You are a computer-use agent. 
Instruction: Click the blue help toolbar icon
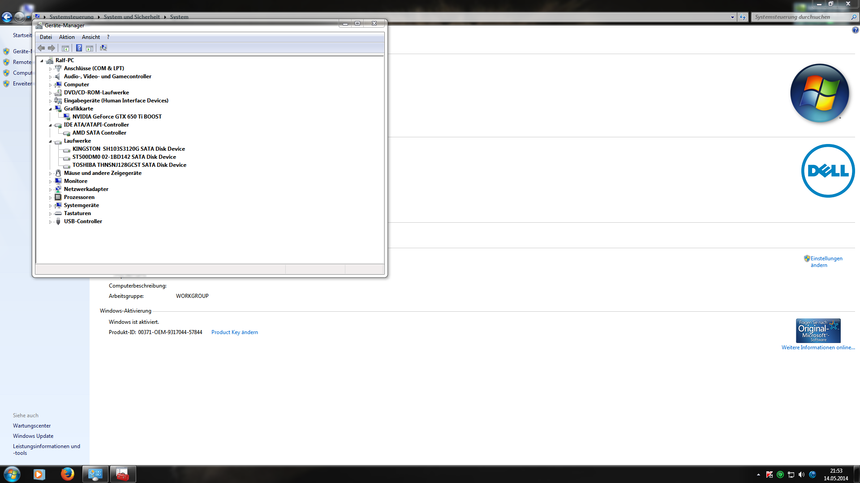coord(79,48)
